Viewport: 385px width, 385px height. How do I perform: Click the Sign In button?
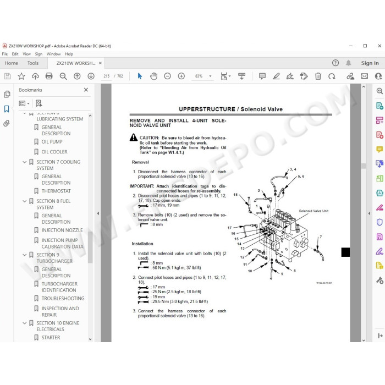click(370, 63)
